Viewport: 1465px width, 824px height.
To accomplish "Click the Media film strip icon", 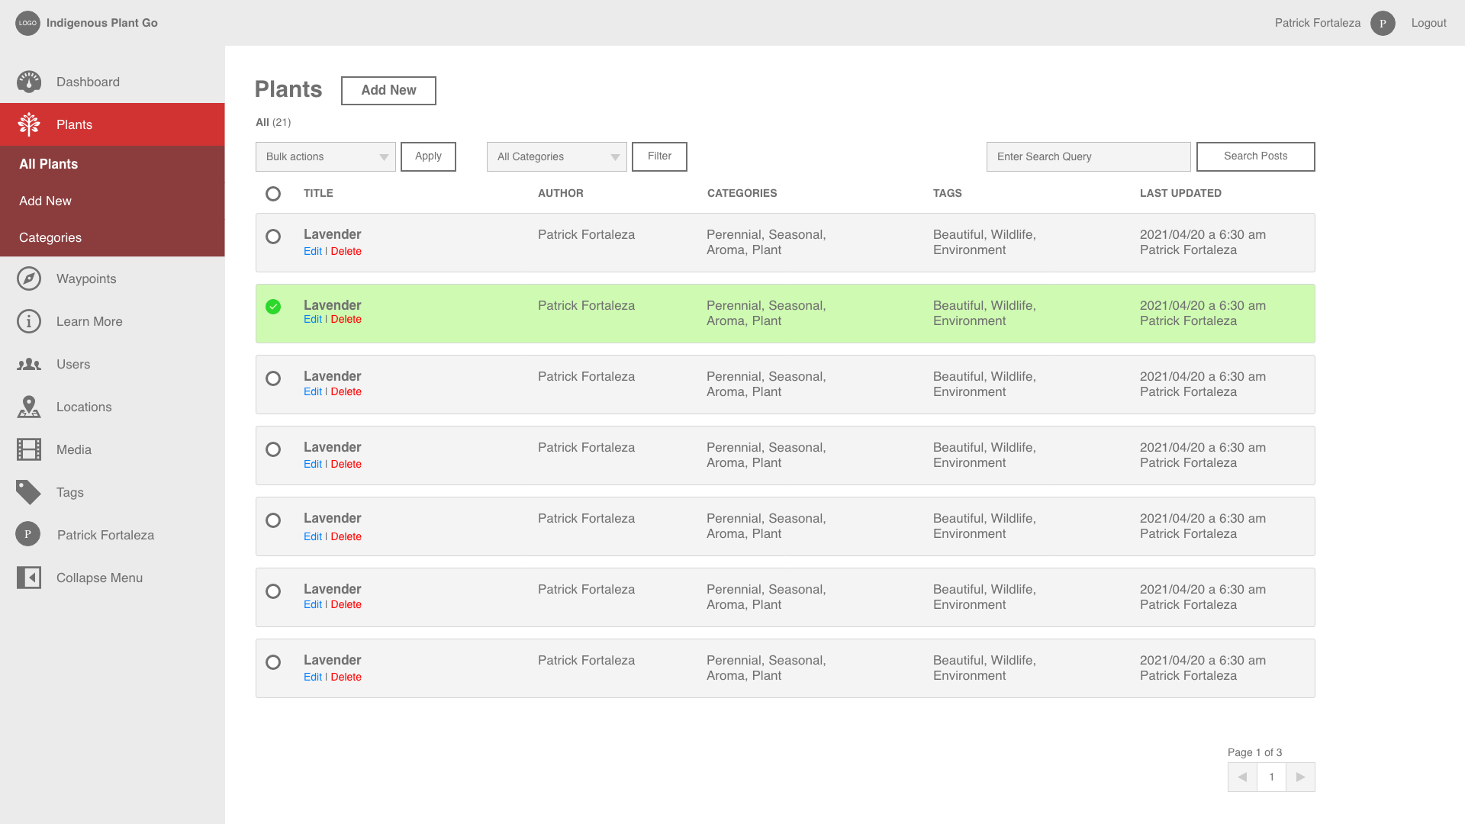I will coord(29,449).
